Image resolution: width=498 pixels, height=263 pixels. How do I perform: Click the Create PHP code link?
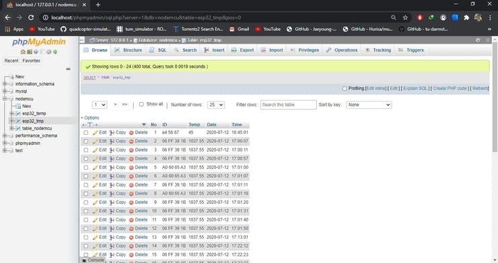[x=450, y=89]
